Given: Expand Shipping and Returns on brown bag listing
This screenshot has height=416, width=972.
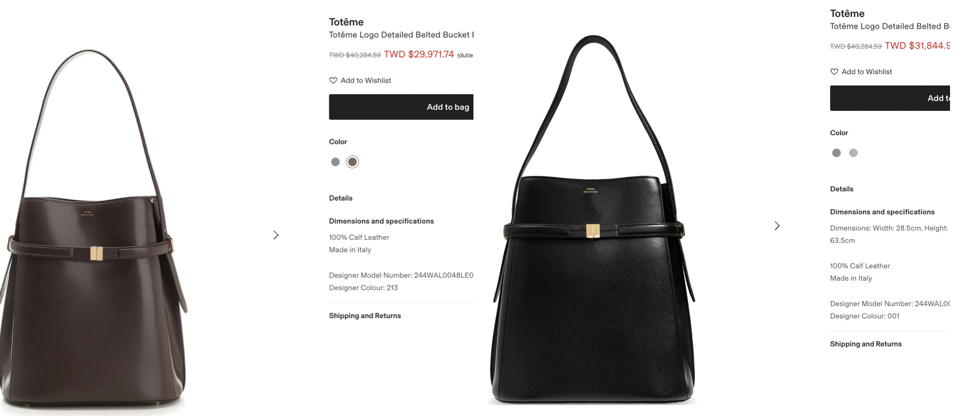Looking at the screenshot, I should pos(365,316).
